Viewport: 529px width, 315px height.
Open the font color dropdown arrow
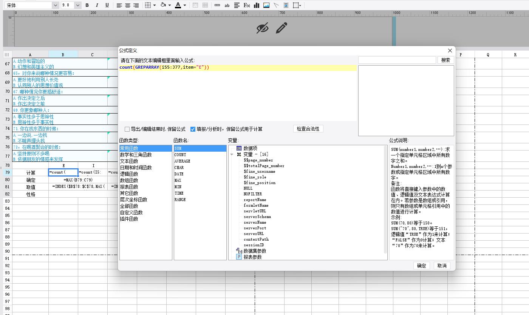[x=184, y=5]
